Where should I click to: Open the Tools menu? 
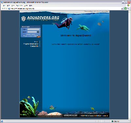(x=26, y=6)
